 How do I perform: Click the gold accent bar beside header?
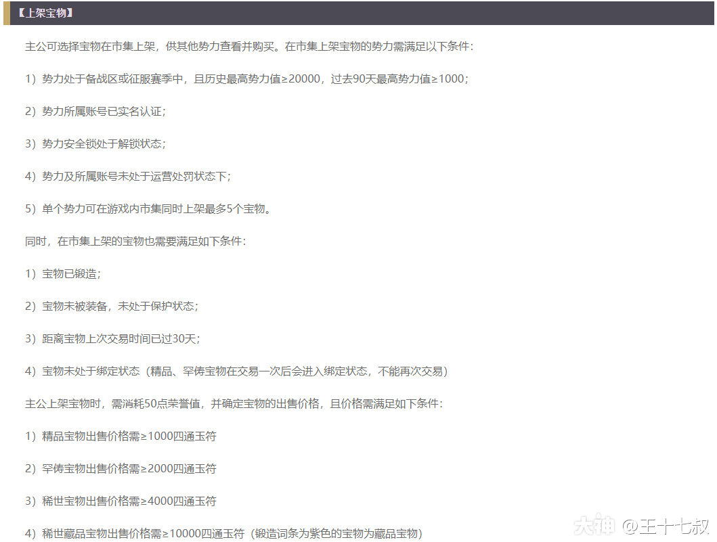6,13
